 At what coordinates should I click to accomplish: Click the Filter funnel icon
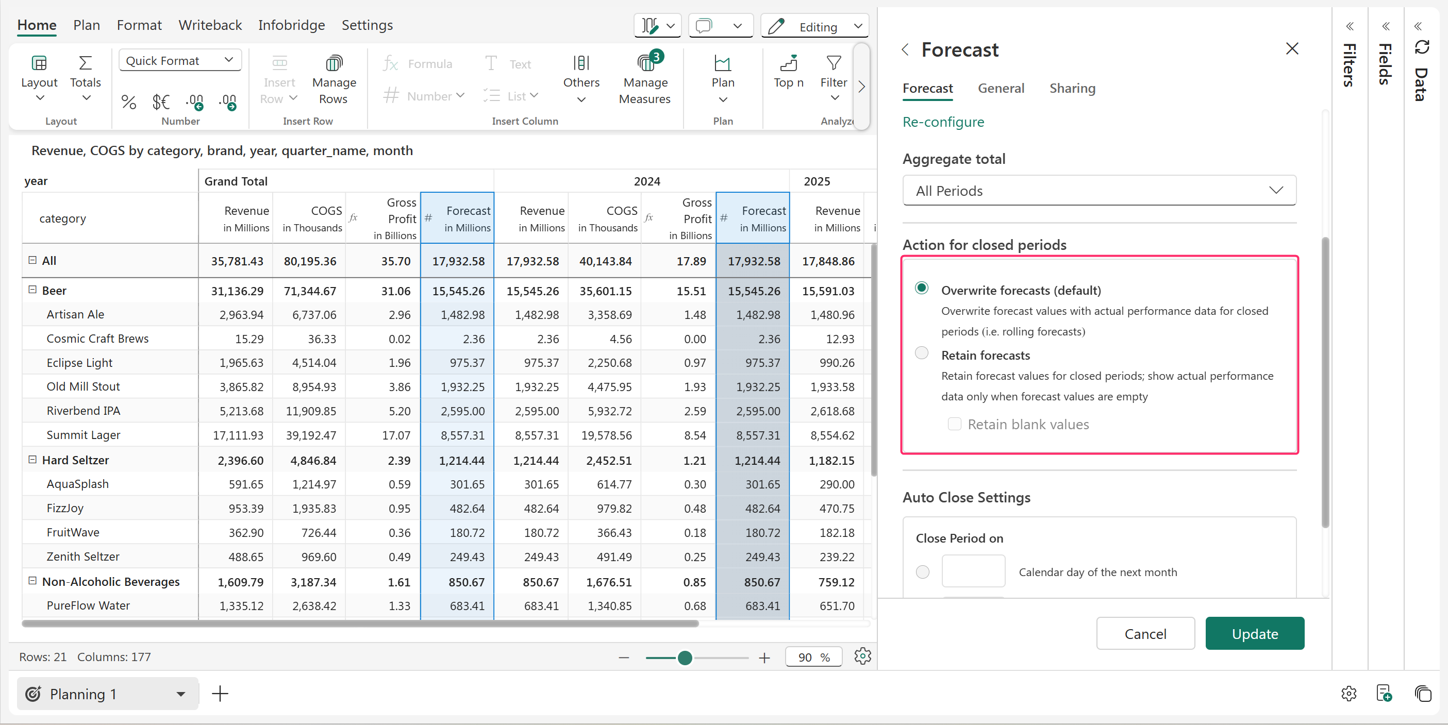click(x=834, y=63)
